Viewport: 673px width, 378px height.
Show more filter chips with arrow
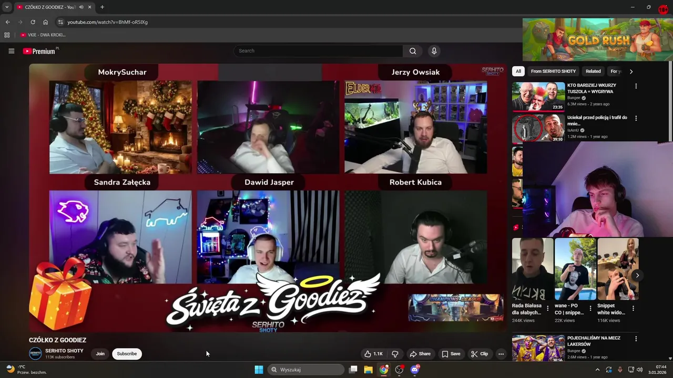631,71
